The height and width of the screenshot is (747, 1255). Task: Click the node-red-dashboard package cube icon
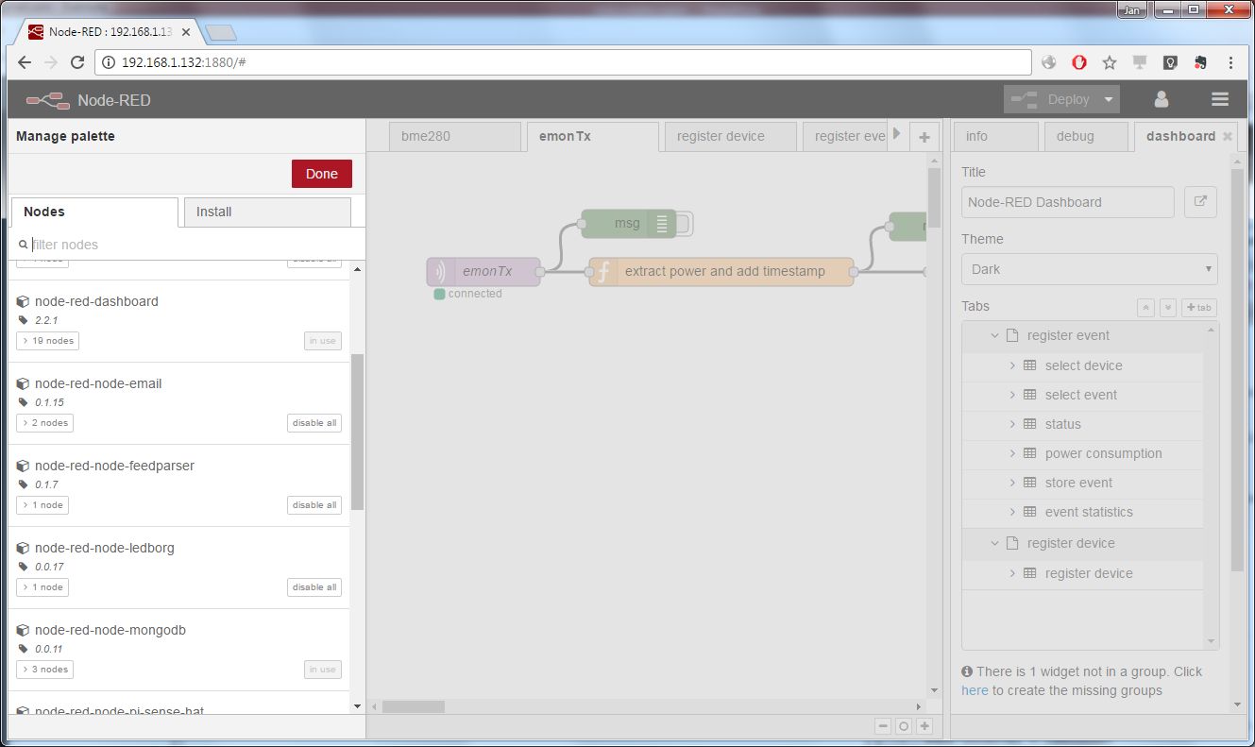[x=23, y=302]
